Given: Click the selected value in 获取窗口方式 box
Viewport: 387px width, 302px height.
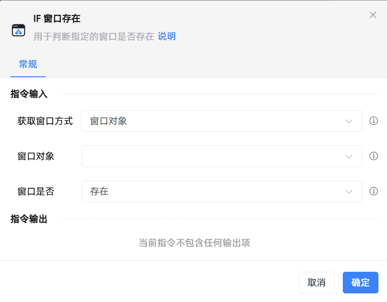Looking at the screenshot, I should 109,121.
